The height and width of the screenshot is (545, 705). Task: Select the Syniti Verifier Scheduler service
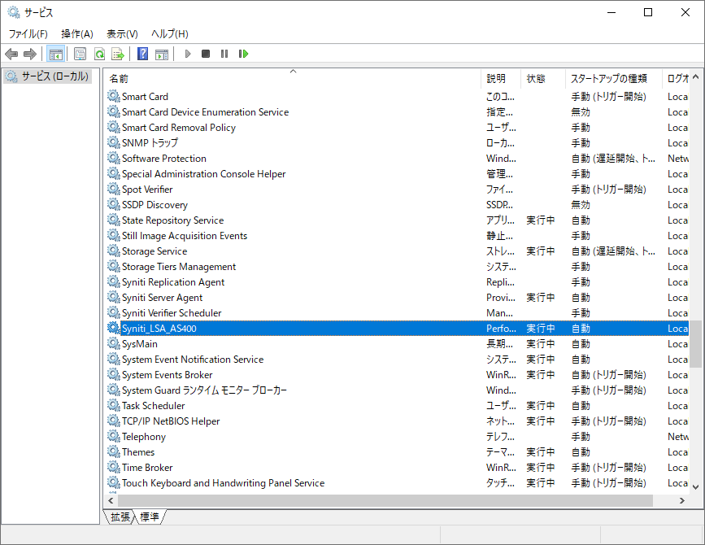point(172,313)
